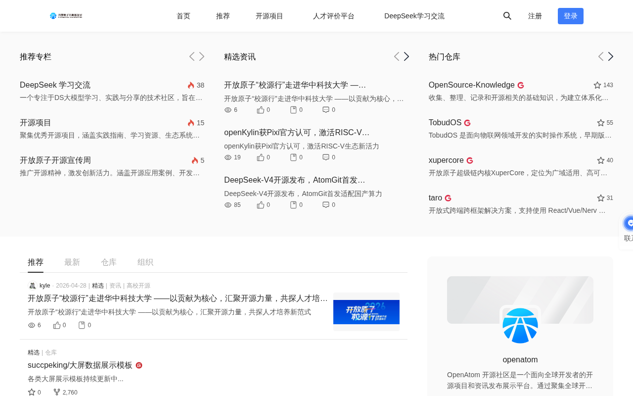Click the 注册 link
Viewport: 633px width, 396px height.
click(x=535, y=16)
